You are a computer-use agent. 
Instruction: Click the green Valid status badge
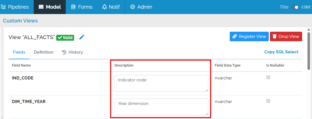point(65,38)
